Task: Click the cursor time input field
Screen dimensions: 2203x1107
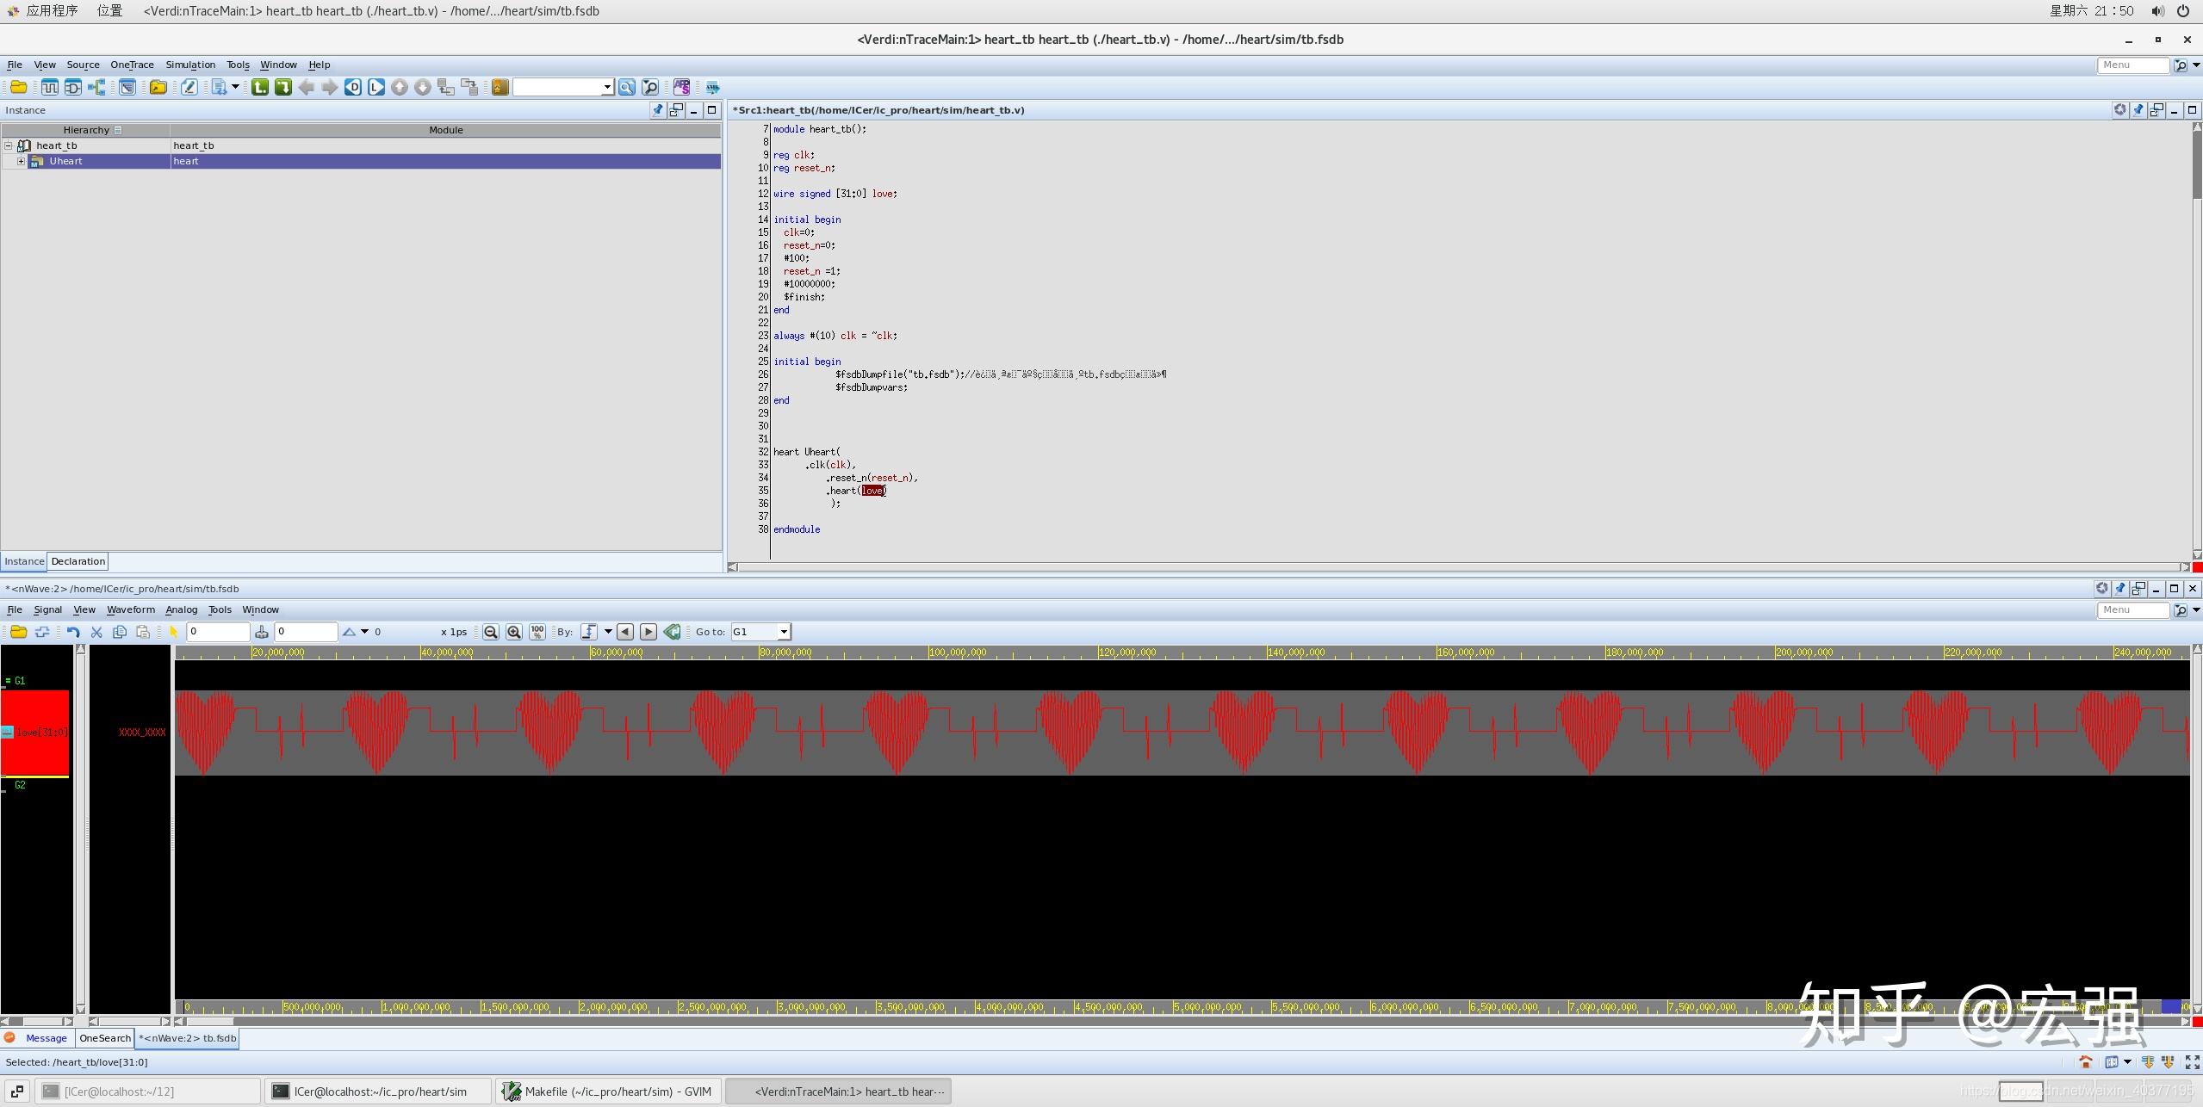Action: [218, 632]
